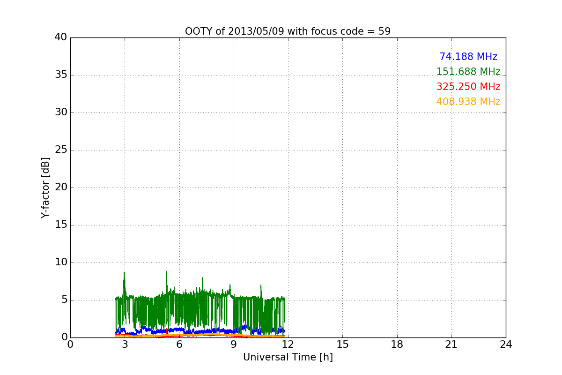Viewport: 562px width, 375px height.
Task: Click the x-axis tick label 12
Action: [x=288, y=345]
